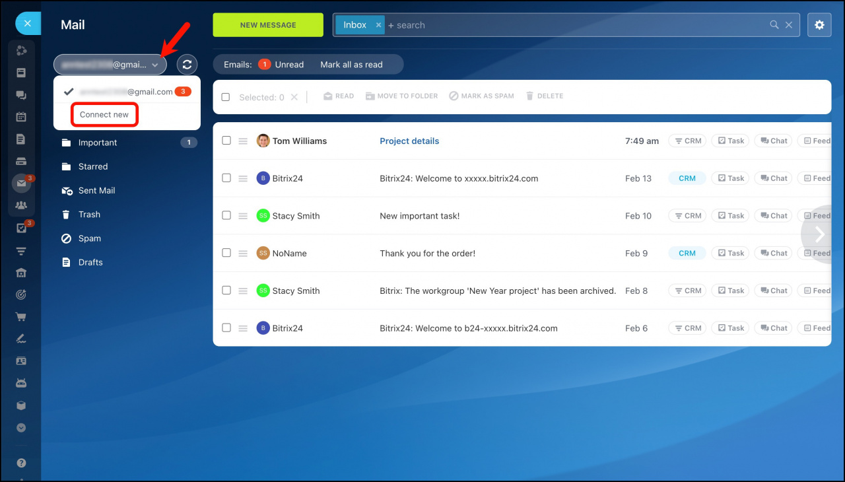Image resolution: width=845 pixels, height=482 pixels.
Task: Check the Tom Williams email checkbox
Action: tap(226, 141)
